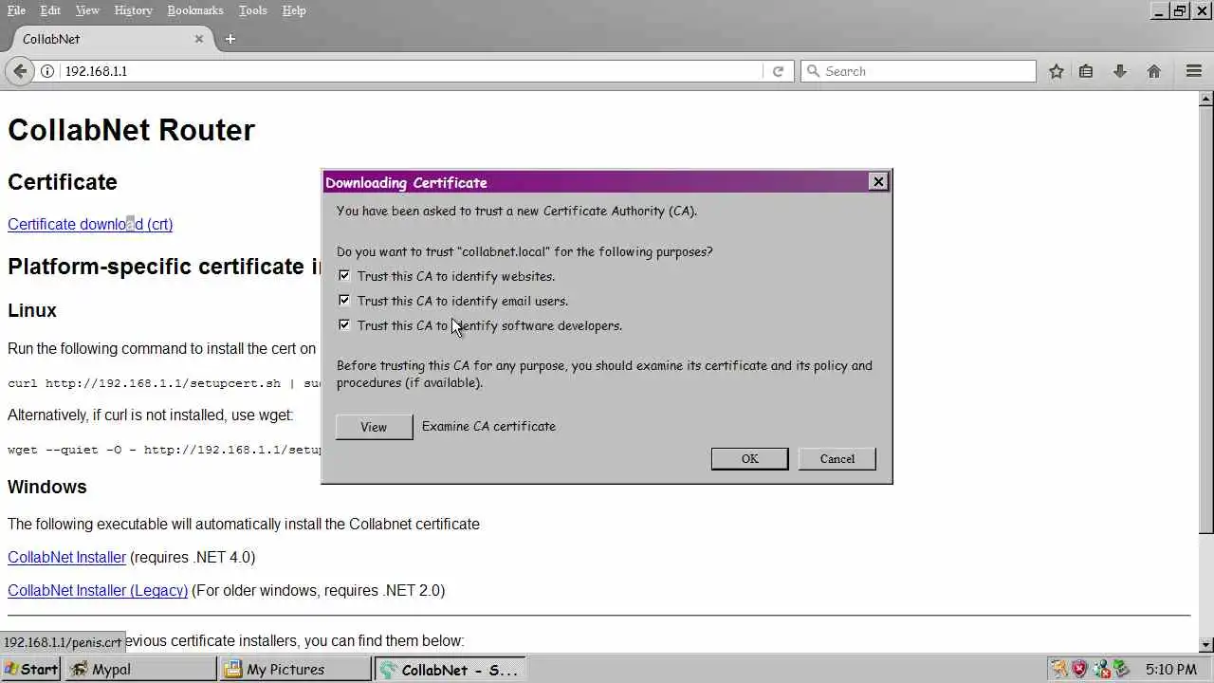The height and width of the screenshot is (683, 1214).
Task: Reload the page with the refresh icon
Action: [x=778, y=71]
